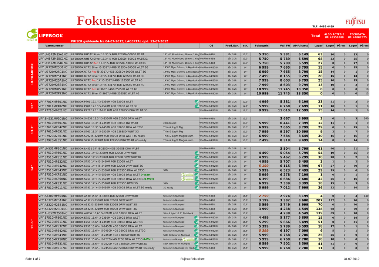379x267 pixels.
Task: Click the TLF.:4489 4489 phone text
Action: point(323,27)
